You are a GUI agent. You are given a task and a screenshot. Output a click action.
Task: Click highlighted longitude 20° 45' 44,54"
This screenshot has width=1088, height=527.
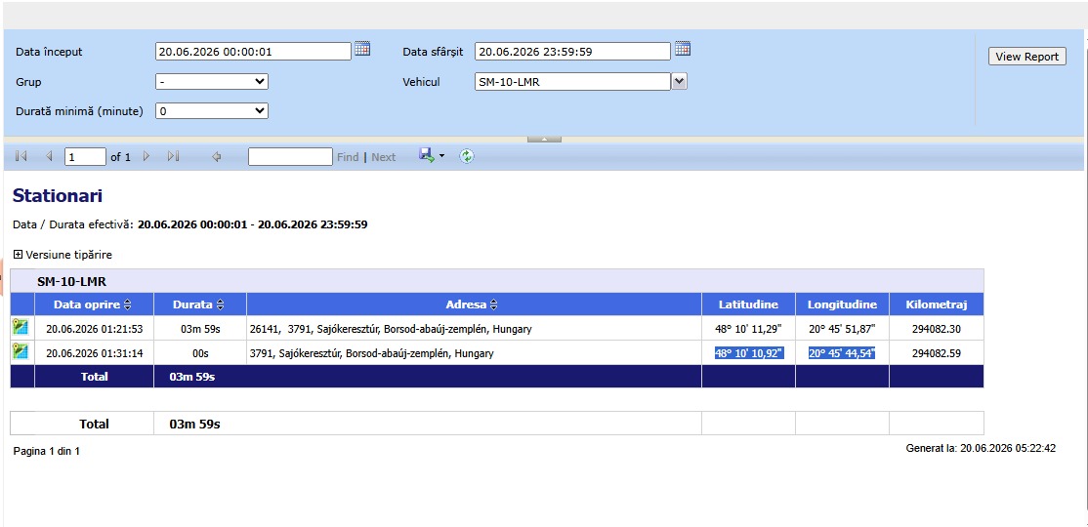click(x=842, y=353)
